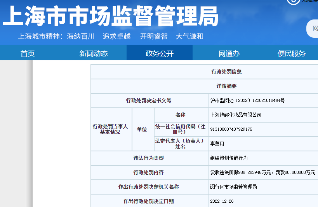
Task: Click the penalty content starting with 没收违法所得
Action: point(262,172)
